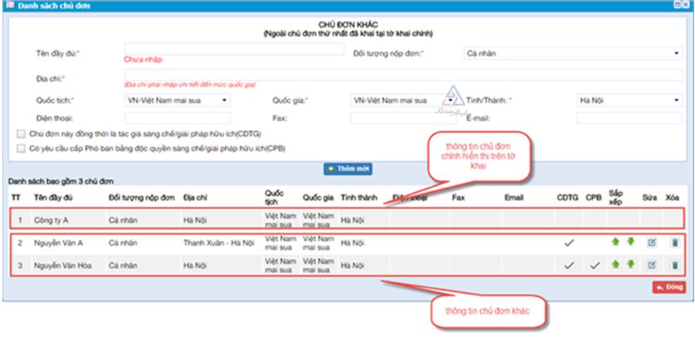Viewport: 695px width, 337px height.
Task: Click the red Đóng button
Action: pyautogui.click(x=669, y=287)
